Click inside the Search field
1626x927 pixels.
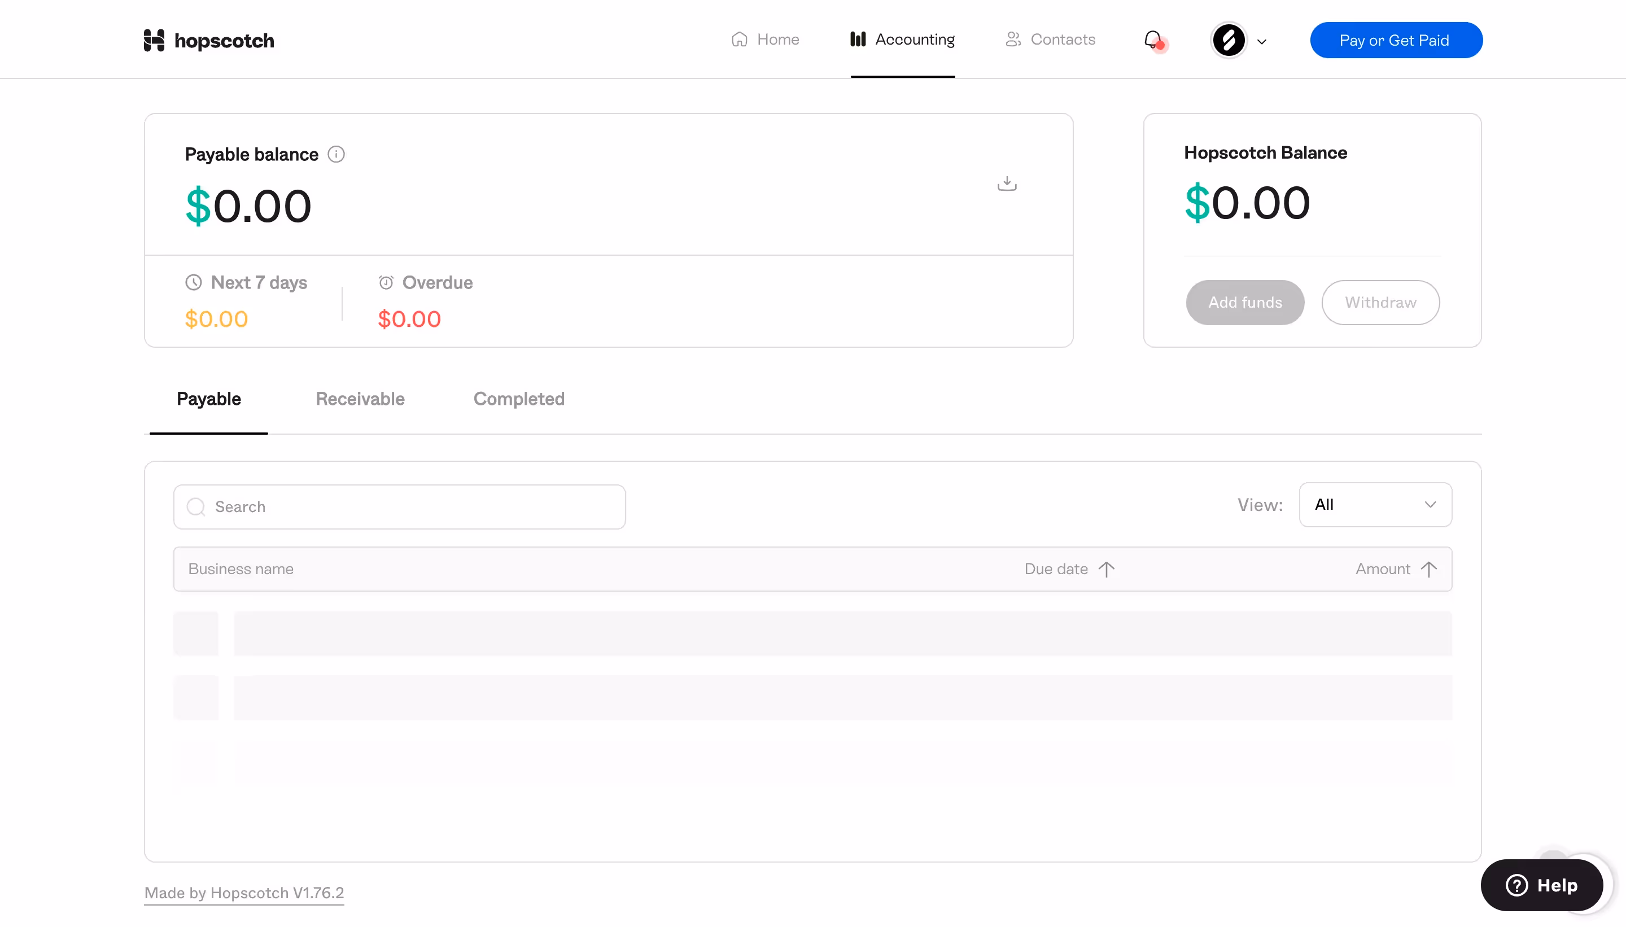coord(382,507)
